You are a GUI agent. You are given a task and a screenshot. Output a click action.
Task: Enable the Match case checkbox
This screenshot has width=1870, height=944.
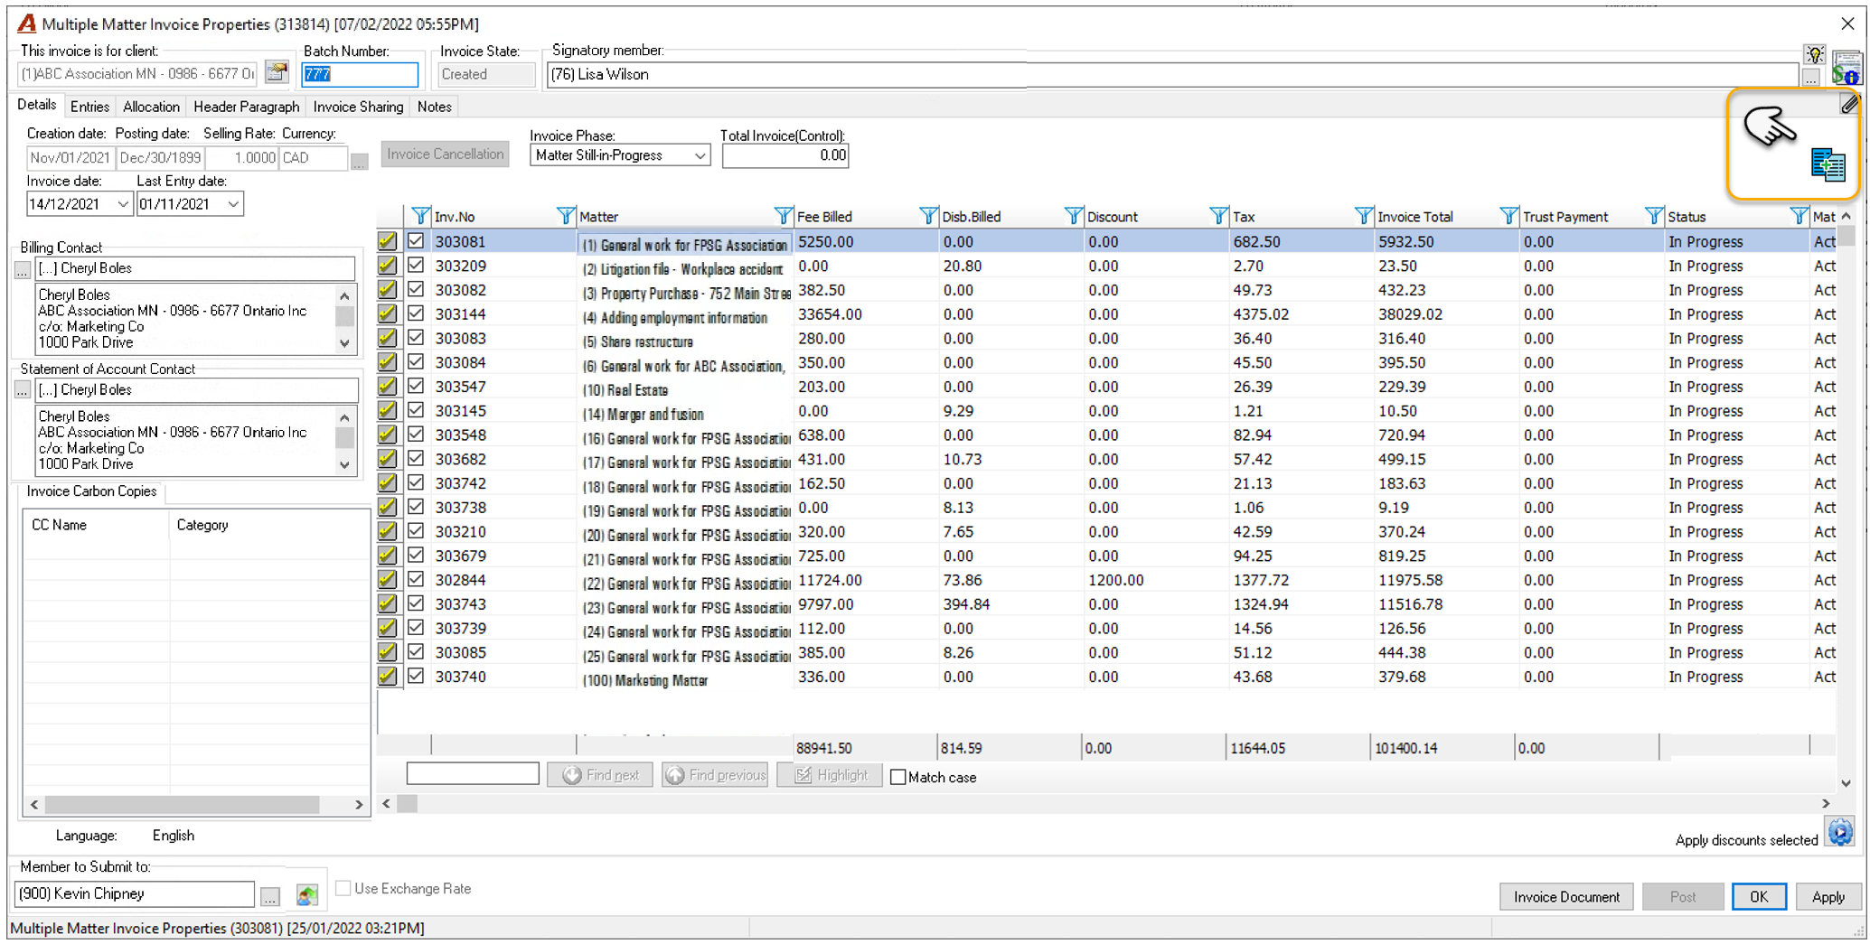(898, 777)
